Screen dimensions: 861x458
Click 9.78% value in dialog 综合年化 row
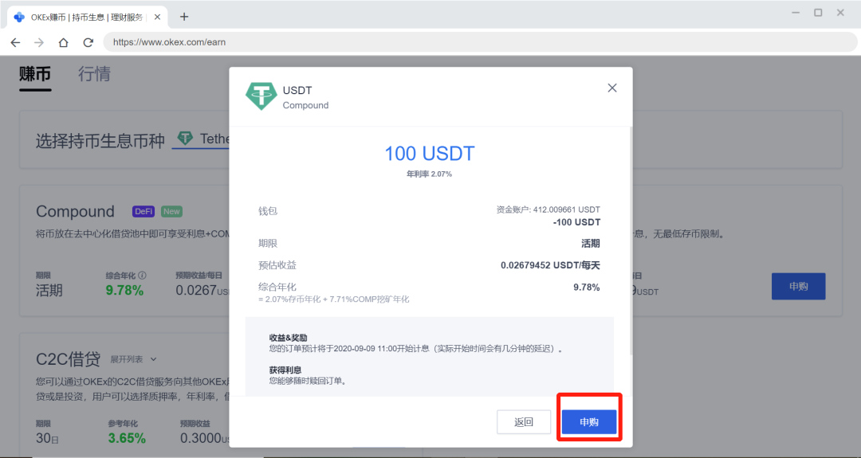pyautogui.click(x=587, y=288)
